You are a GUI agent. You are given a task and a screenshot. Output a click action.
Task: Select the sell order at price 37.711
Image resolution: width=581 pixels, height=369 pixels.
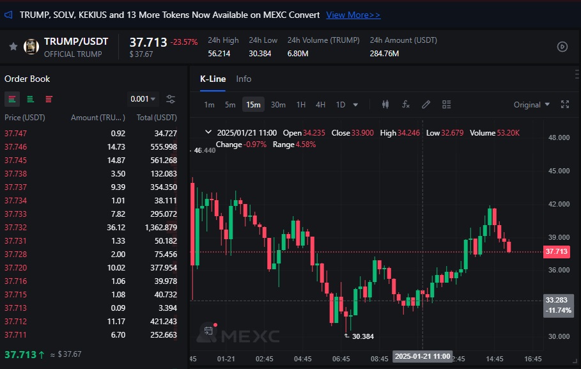pos(90,335)
